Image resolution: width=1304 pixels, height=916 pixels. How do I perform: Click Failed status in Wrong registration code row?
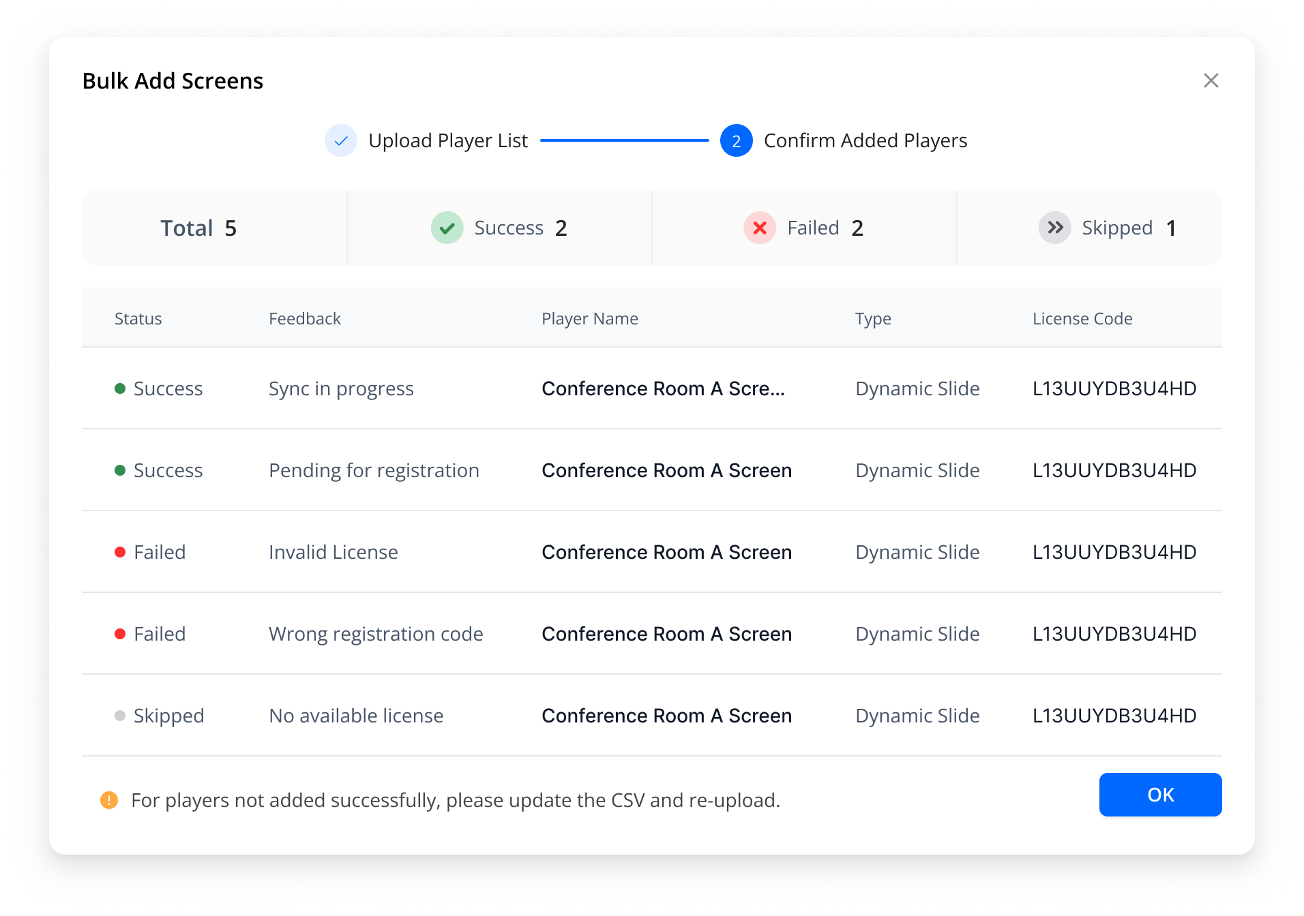[x=160, y=634]
